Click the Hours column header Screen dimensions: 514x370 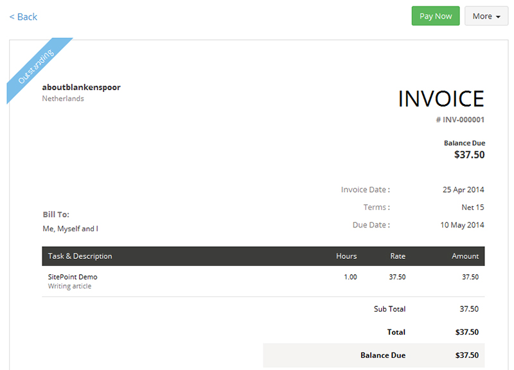[346, 256]
